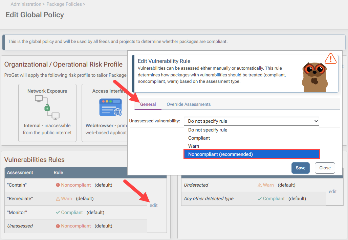Click the Vulnerabilities Rules heading
Viewport: 348px width, 240px height.
pos(35,160)
